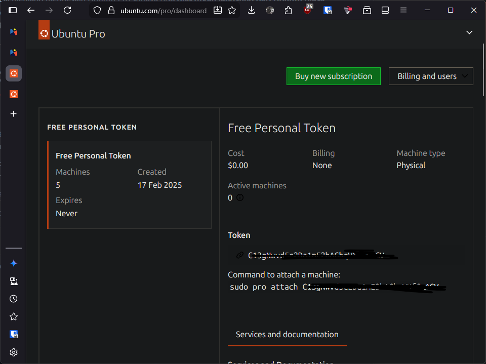
Task: Bookmark this page with the star icon
Action: 232,10
